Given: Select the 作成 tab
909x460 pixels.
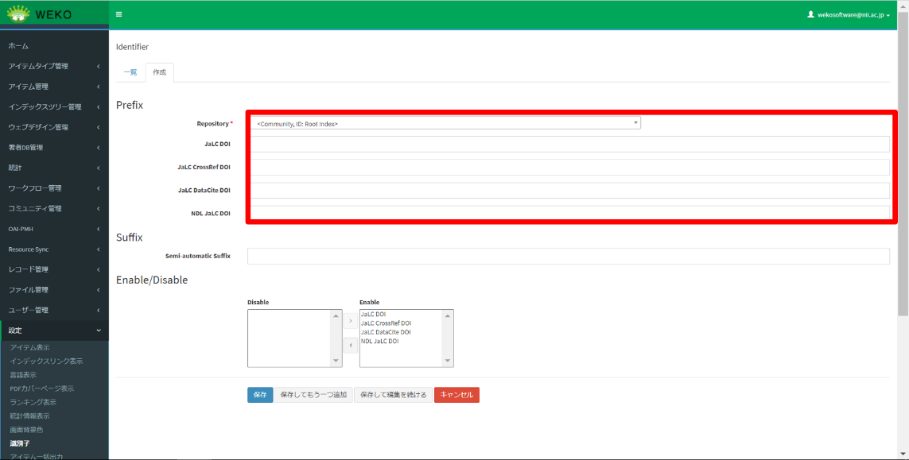Looking at the screenshot, I should [159, 72].
